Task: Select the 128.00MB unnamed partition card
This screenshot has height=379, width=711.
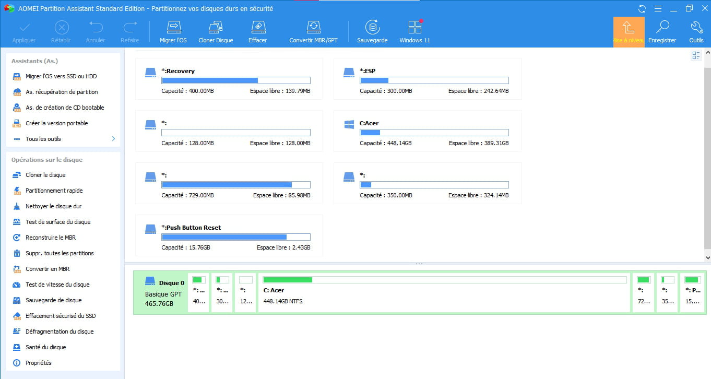Action: point(229,131)
